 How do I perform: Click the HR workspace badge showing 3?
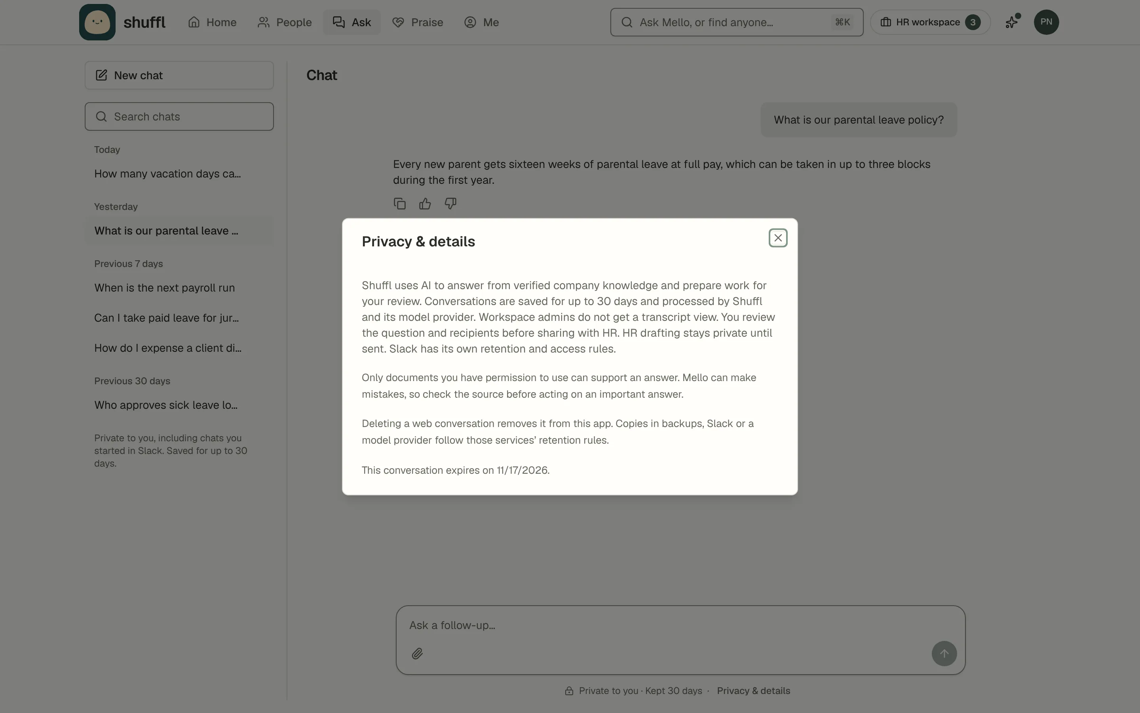972,22
